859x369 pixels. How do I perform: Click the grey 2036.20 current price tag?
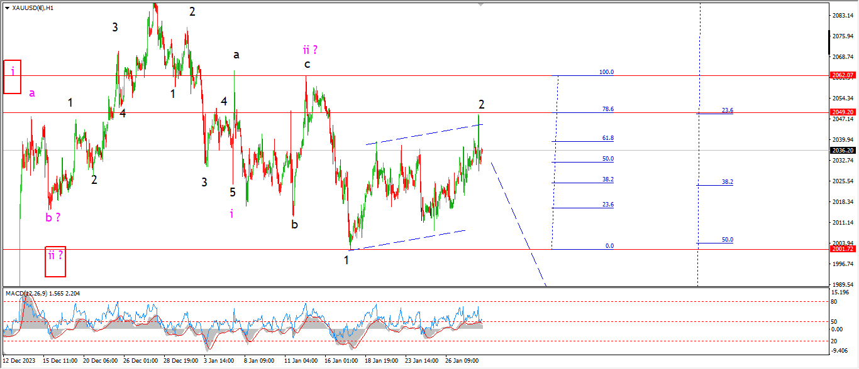[841, 151]
